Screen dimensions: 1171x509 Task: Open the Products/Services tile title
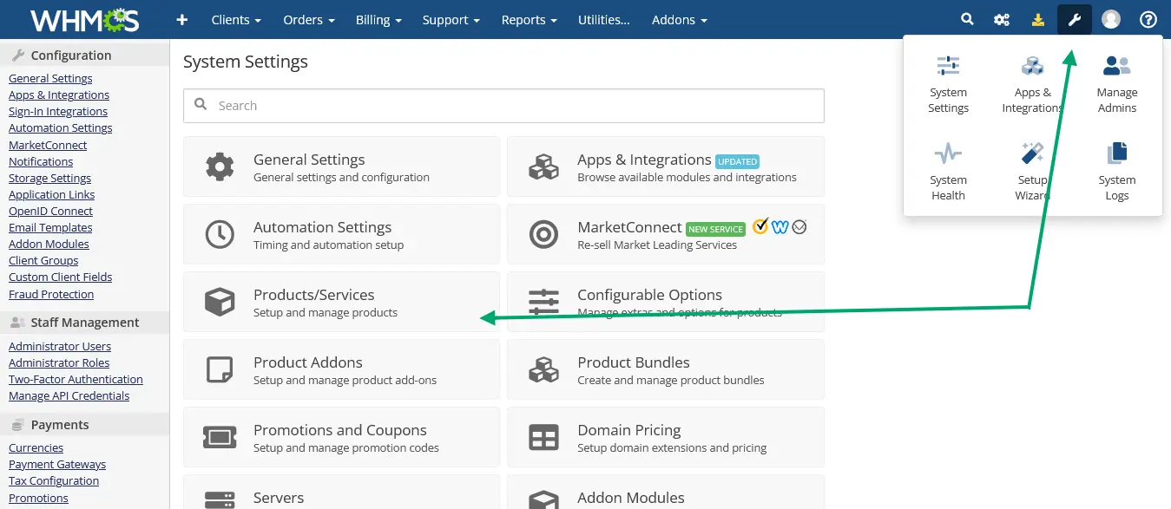pyautogui.click(x=313, y=295)
